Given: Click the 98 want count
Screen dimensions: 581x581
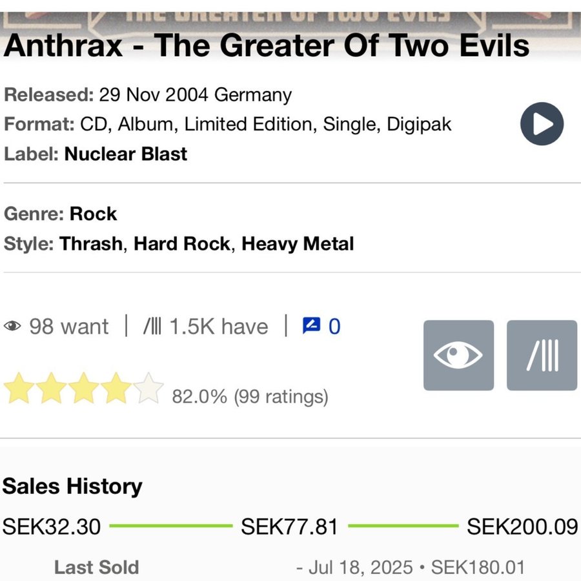Looking at the screenshot, I should (x=69, y=327).
